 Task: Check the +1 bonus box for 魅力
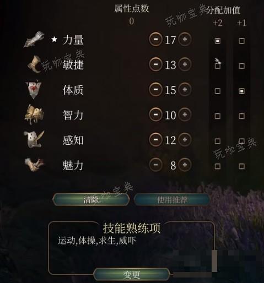point(241,166)
